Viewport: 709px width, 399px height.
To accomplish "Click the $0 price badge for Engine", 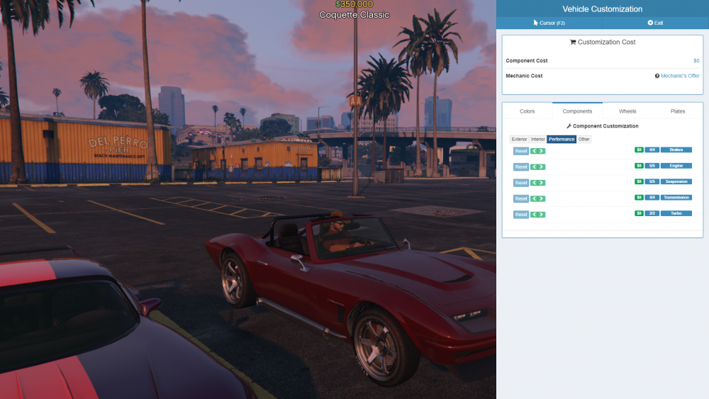I will (639, 165).
